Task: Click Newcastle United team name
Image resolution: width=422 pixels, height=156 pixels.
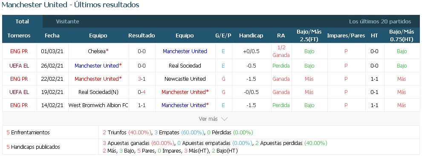Action: coord(185,79)
